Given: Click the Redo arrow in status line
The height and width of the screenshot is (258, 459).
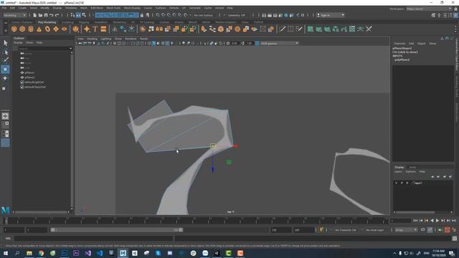Looking at the screenshot, I should pos(57,15).
